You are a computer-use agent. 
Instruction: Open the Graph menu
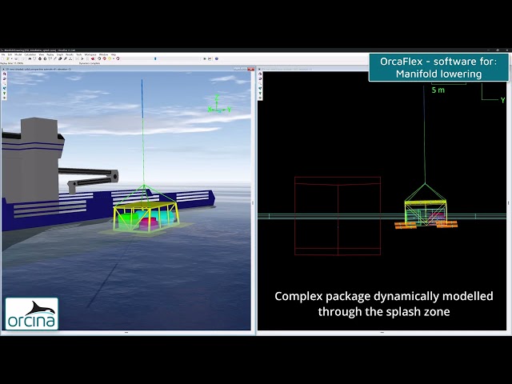[x=60, y=54]
